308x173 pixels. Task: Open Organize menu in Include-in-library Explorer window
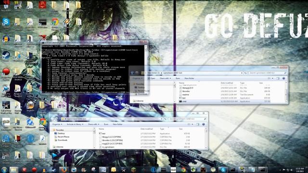tap(57, 124)
